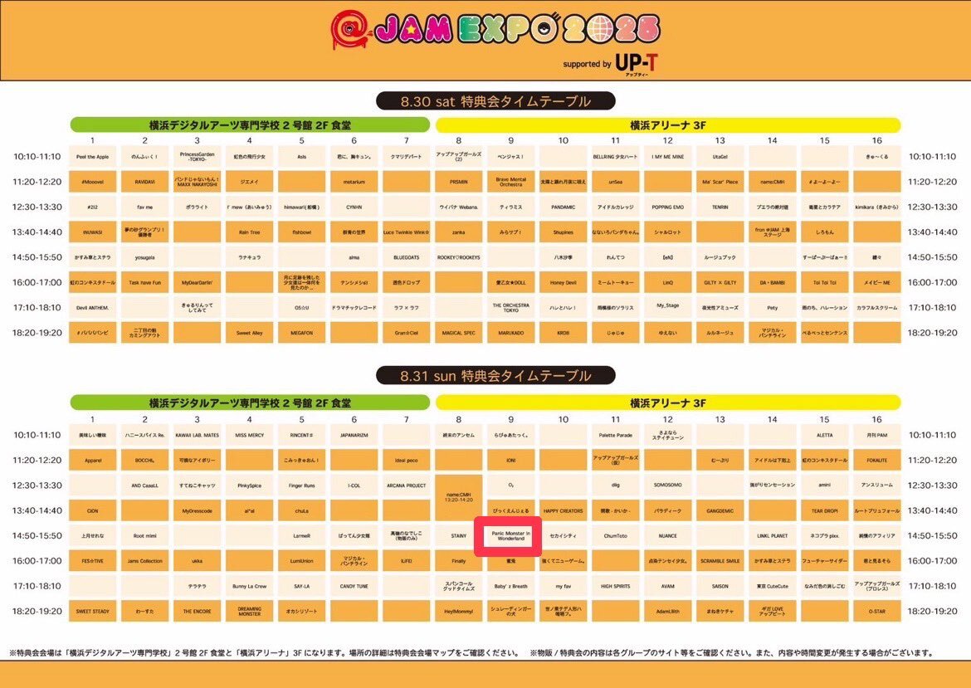Select the Finger Runs slot
This screenshot has width=971, height=688.
click(301, 486)
